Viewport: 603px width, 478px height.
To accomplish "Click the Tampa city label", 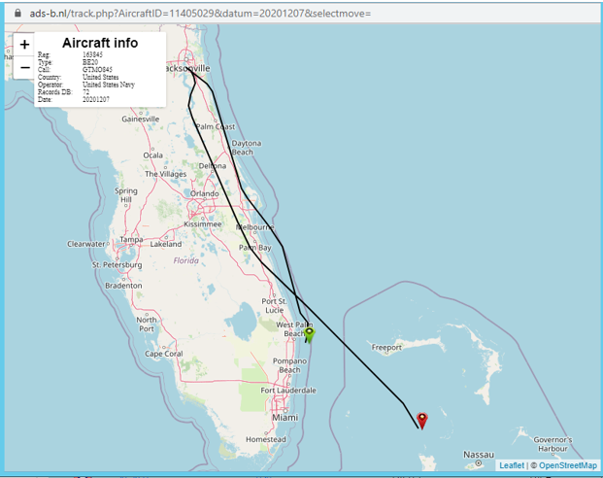I will click(131, 239).
